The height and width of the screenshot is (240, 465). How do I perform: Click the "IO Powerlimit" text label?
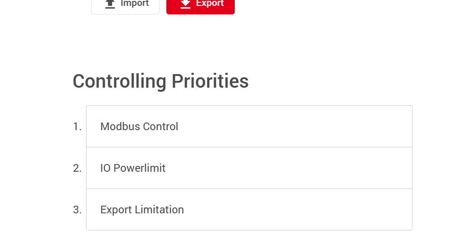(133, 168)
